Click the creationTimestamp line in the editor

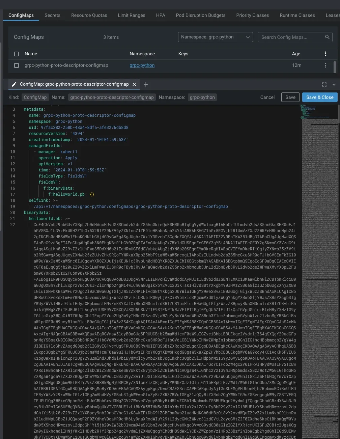click(78, 140)
